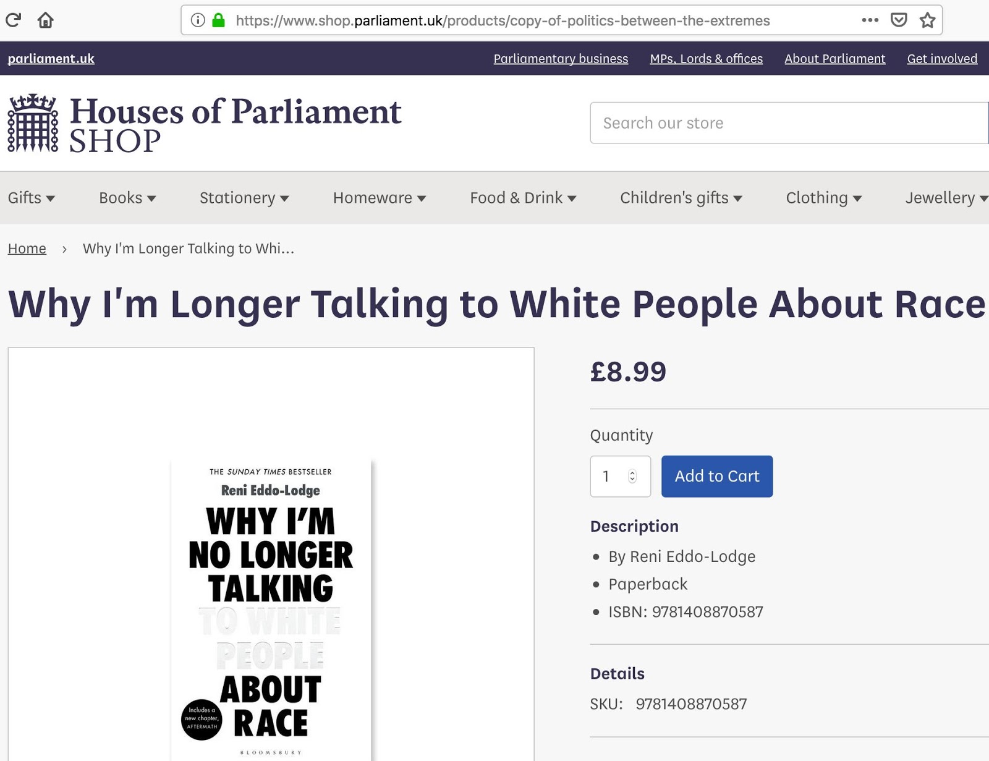Image resolution: width=989 pixels, height=761 pixels.
Task: Open the Clothing dropdown menu
Action: coord(824,198)
